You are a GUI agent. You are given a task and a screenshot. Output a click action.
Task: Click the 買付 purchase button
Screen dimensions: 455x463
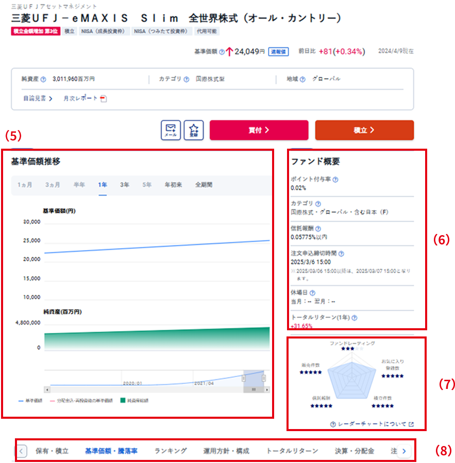coord(259,130)
